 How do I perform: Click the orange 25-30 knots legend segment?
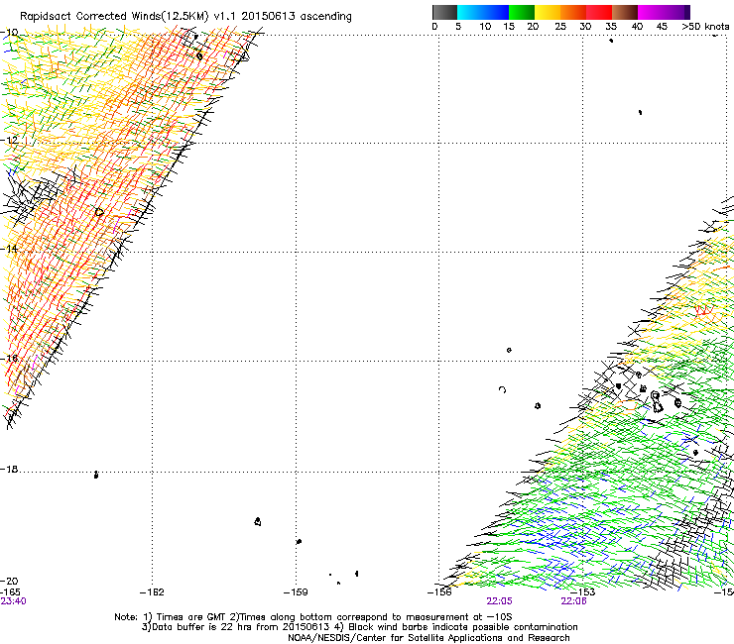pyautogui.click(x=573, y=12)
